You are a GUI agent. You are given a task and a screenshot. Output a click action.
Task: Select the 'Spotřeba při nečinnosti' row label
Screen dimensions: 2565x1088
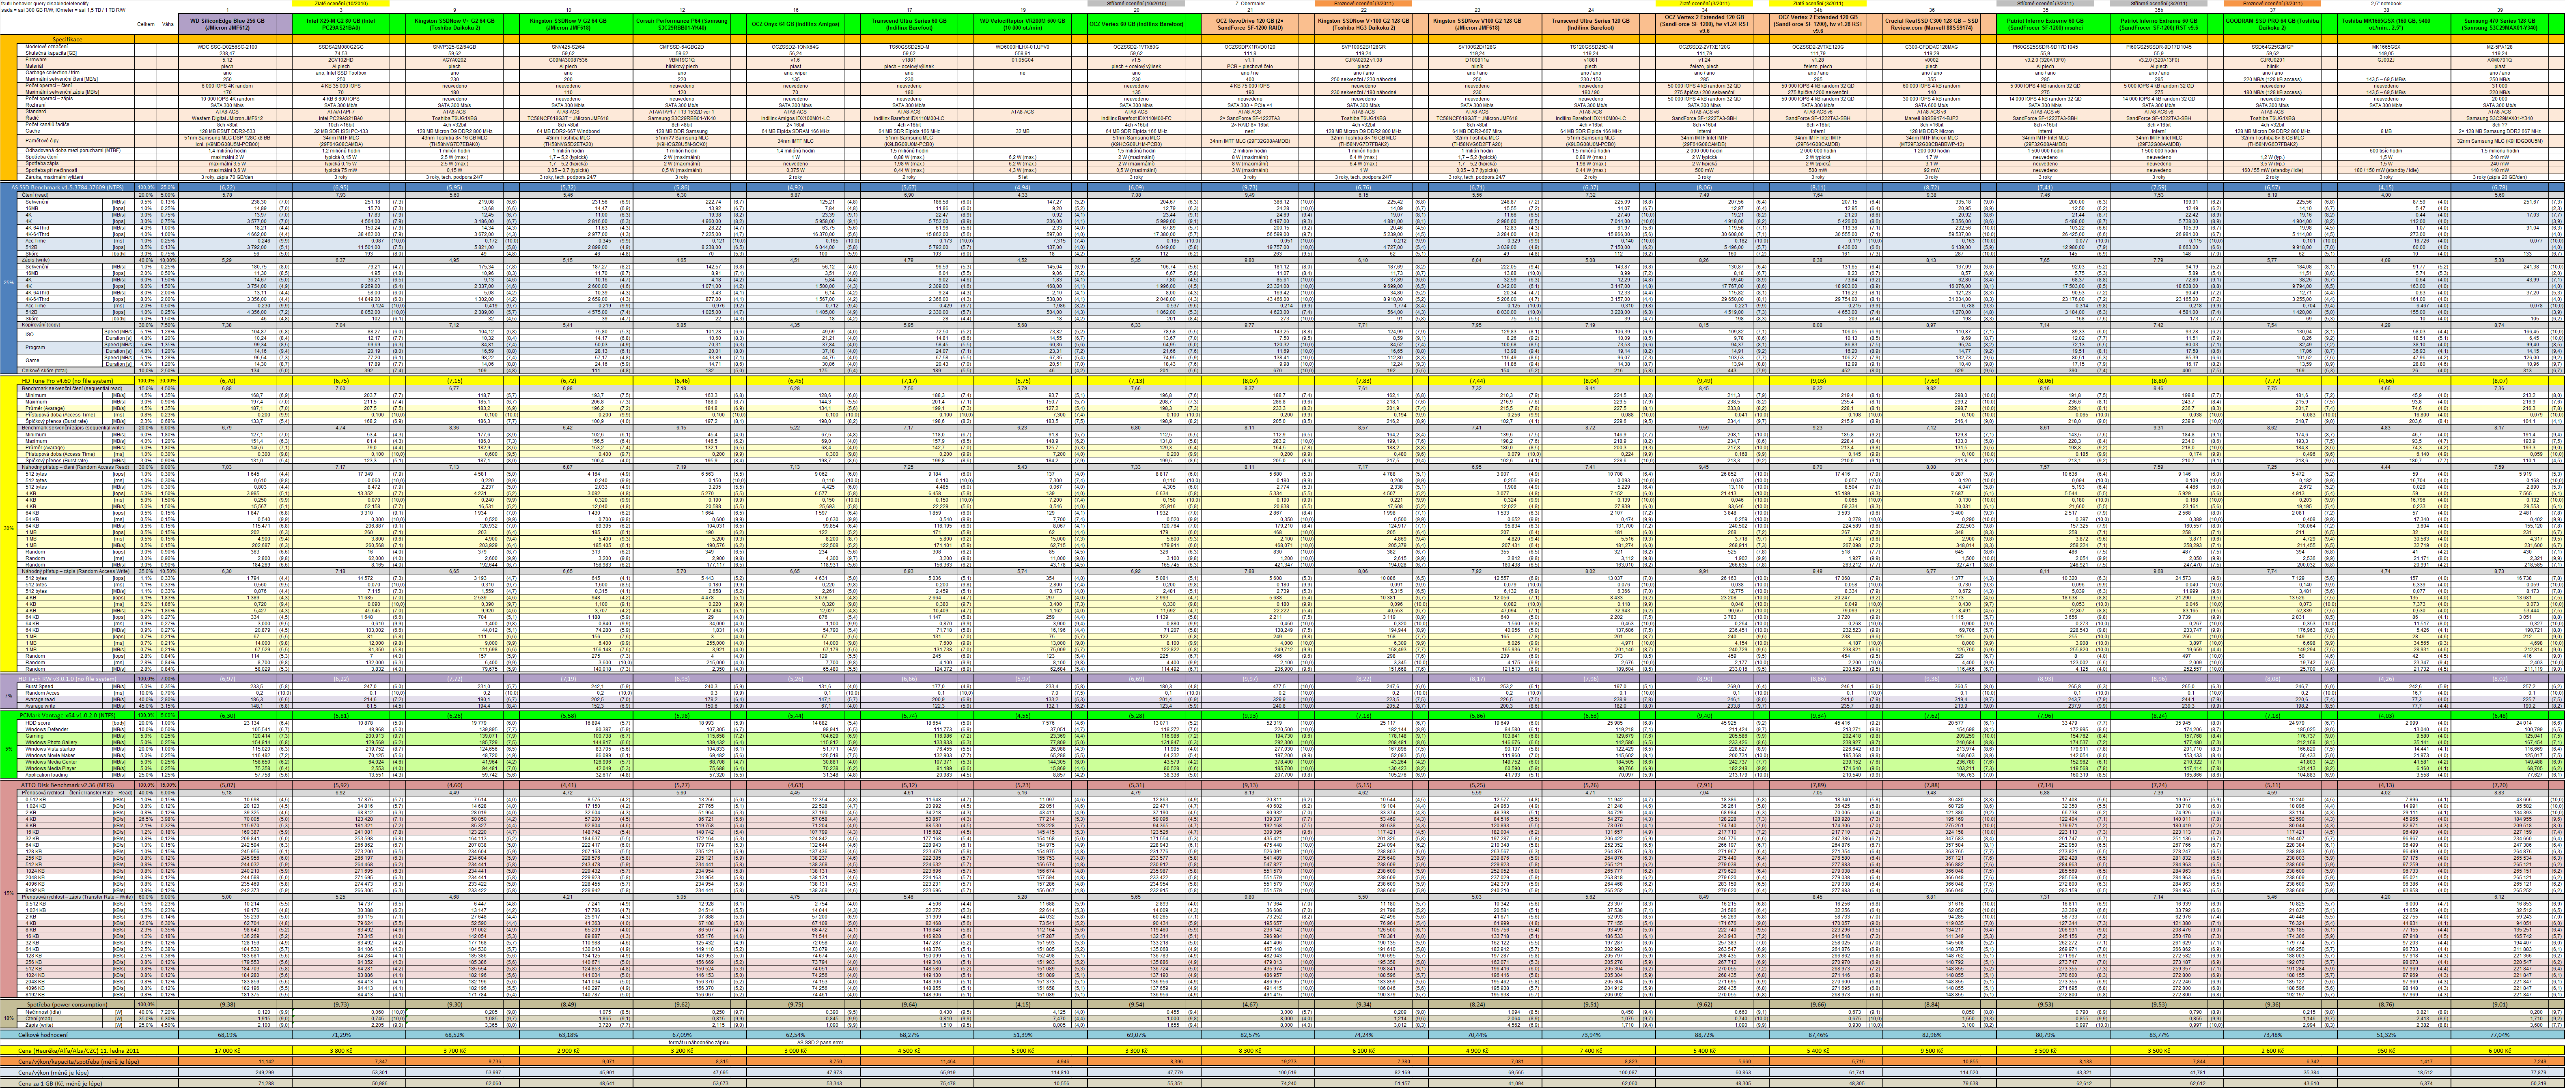tap(52, 170)
